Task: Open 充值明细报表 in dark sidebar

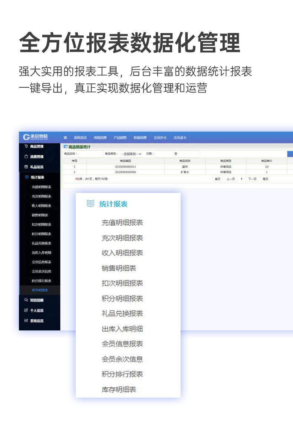Action: pyautogui.click(x=41, y=187)
